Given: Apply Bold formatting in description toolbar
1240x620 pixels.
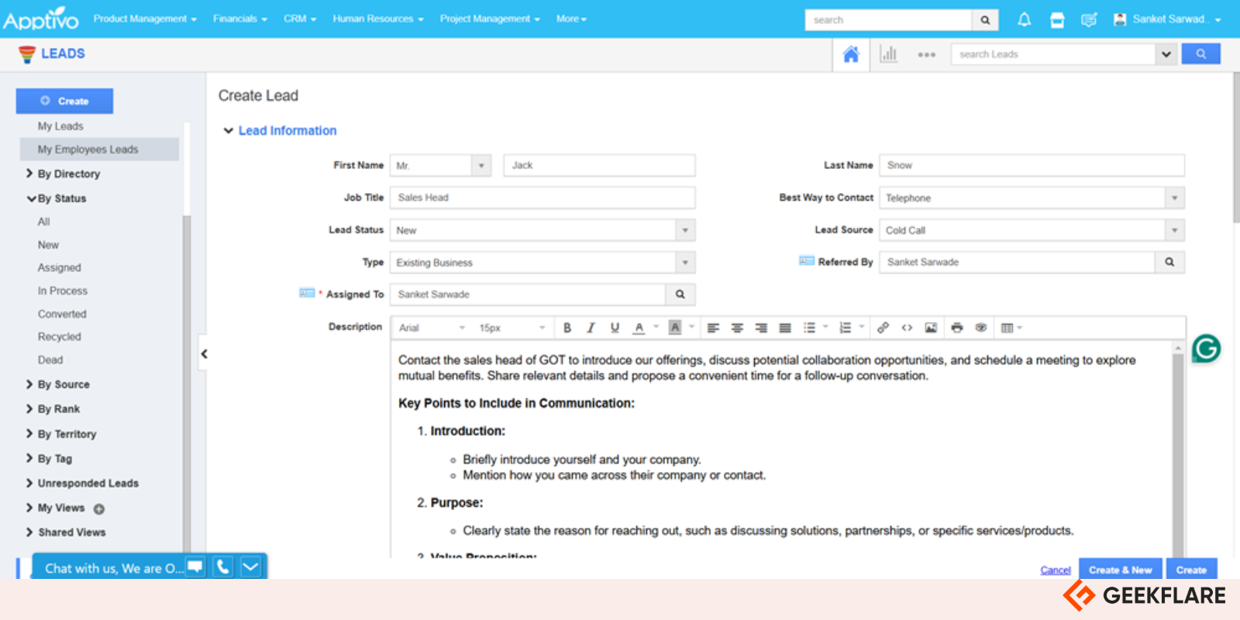Looking at the screenshot, I should 567,328.
